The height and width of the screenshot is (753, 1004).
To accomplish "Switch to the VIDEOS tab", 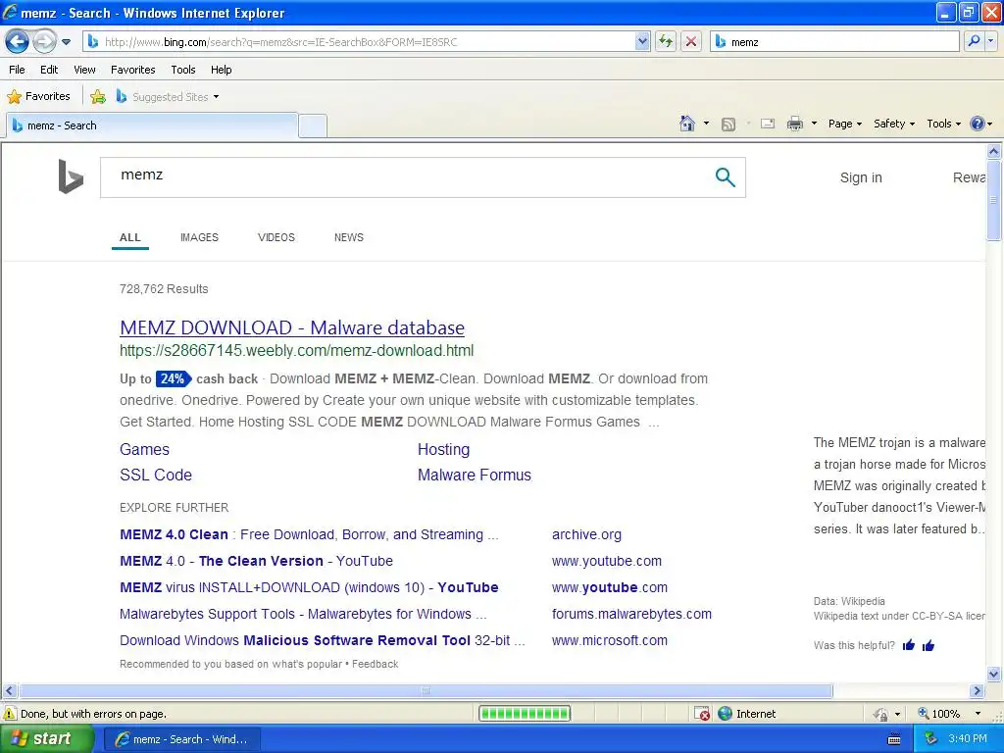I will coord(276,237).
